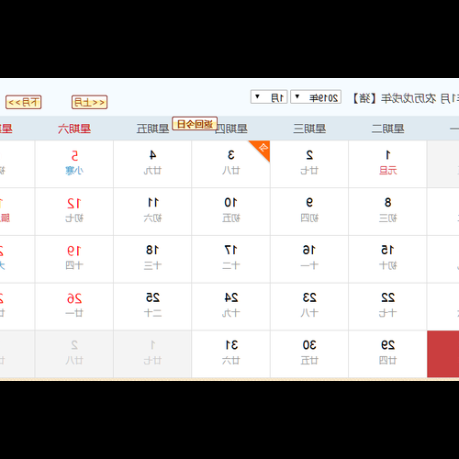Select grayed-out next-month date 2 (廿八)

[x=74, y=354]
